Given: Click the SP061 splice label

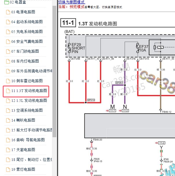Looking at the screenshot, I should 119,83.
